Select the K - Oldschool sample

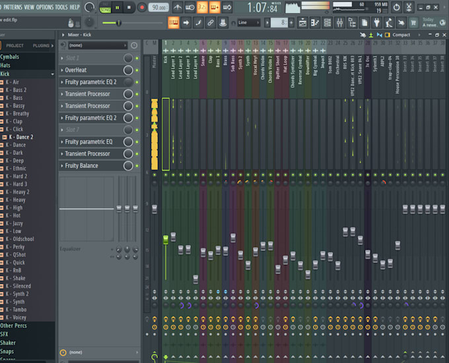point(20,239)
